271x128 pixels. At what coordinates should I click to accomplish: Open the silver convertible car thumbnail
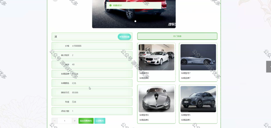click(198, 57)
